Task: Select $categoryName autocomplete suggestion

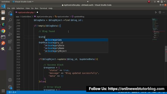Action: point(76,48)
